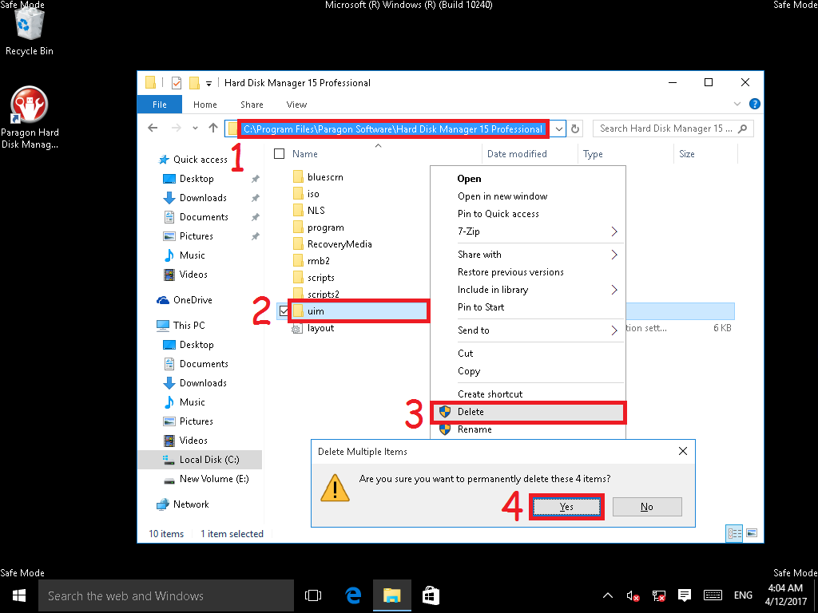Expand the 7-Zip submenu
Image resolution: width=818 pixels, height=613 pixels.
[x=614, y=231]
